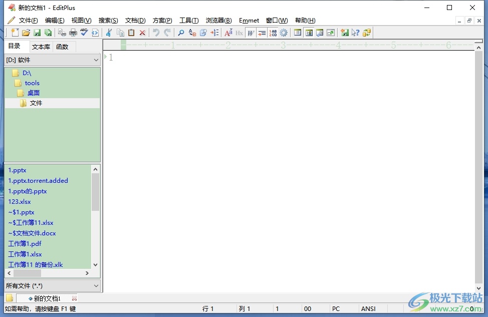Toggle the Hex viewer button

click(x=239, y=33)
